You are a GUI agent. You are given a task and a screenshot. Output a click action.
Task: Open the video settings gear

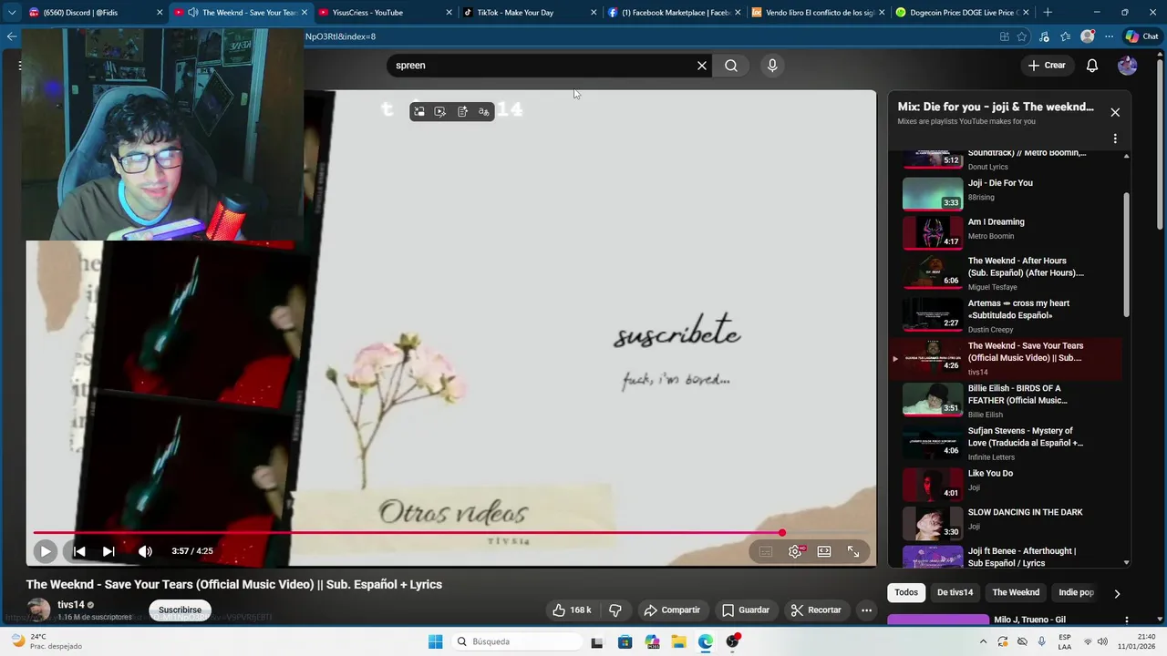pyautogui.click(x=795, y=551)
